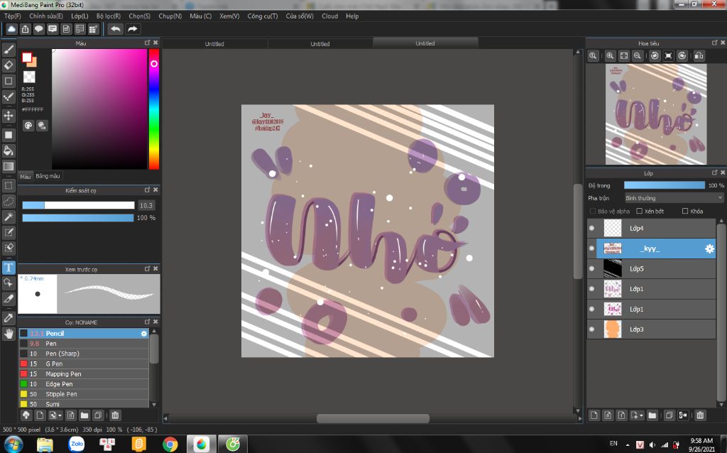The image size is (727, 453).
Task: Click the Cloud icon in top toolbar
Action: [11, 29]
